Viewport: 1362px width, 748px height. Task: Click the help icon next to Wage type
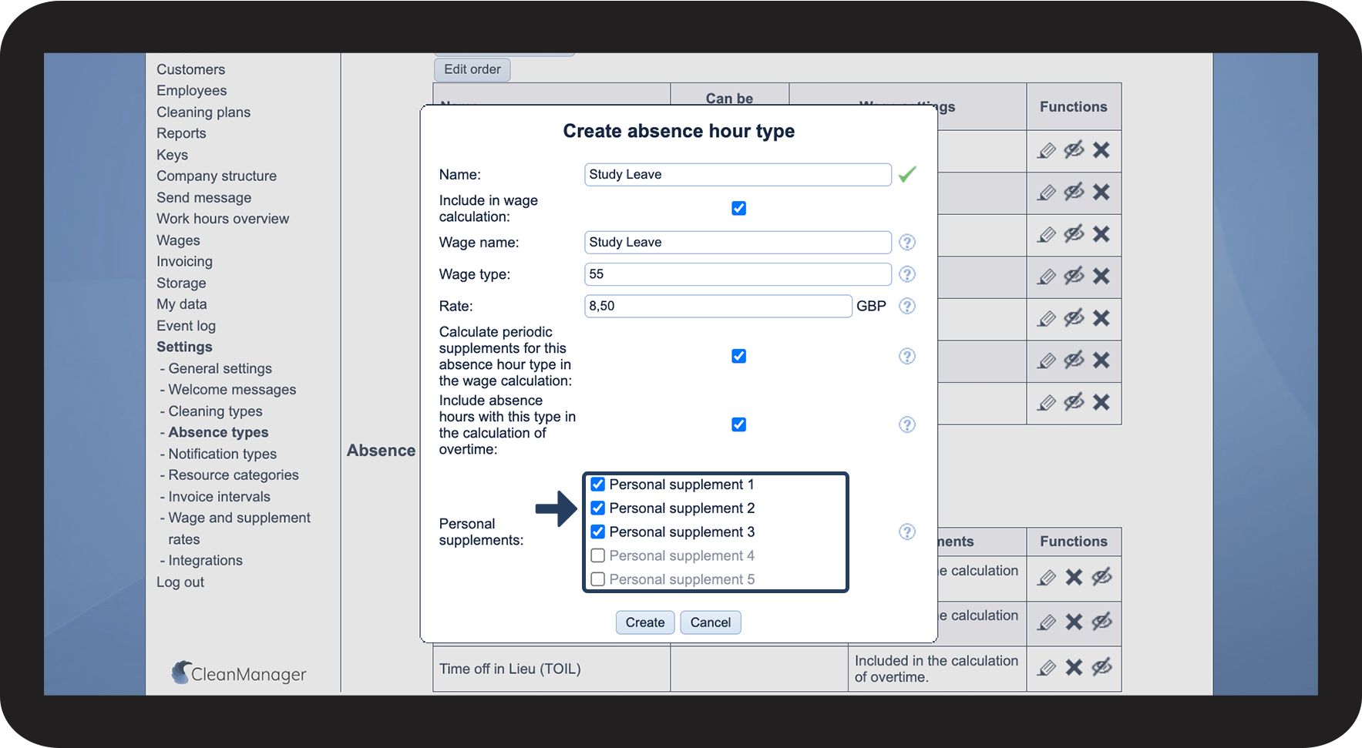pos(907,274)
